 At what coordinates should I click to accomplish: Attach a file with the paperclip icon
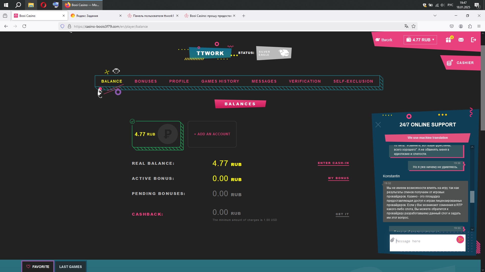pos(392,240)
